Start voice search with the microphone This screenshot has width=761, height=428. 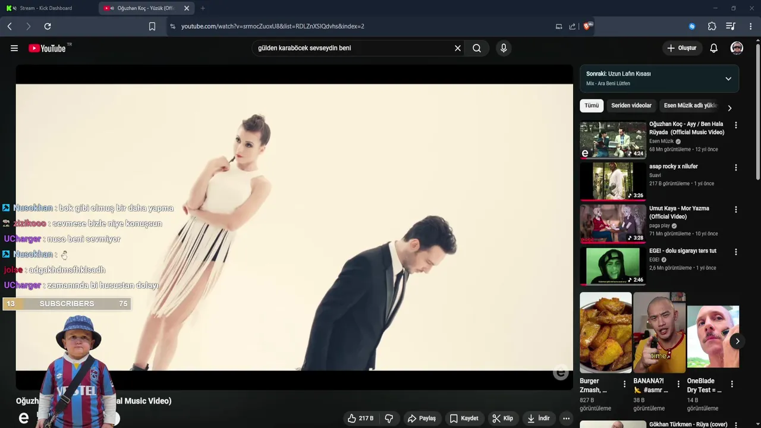point(504,48)
